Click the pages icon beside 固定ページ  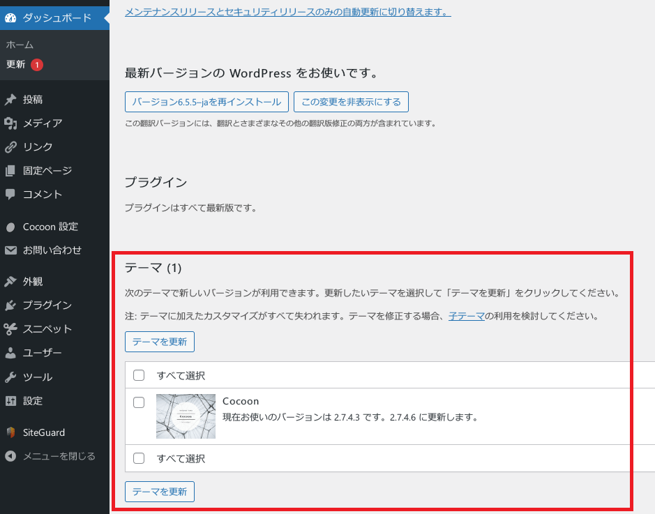[x=10, y=171]
